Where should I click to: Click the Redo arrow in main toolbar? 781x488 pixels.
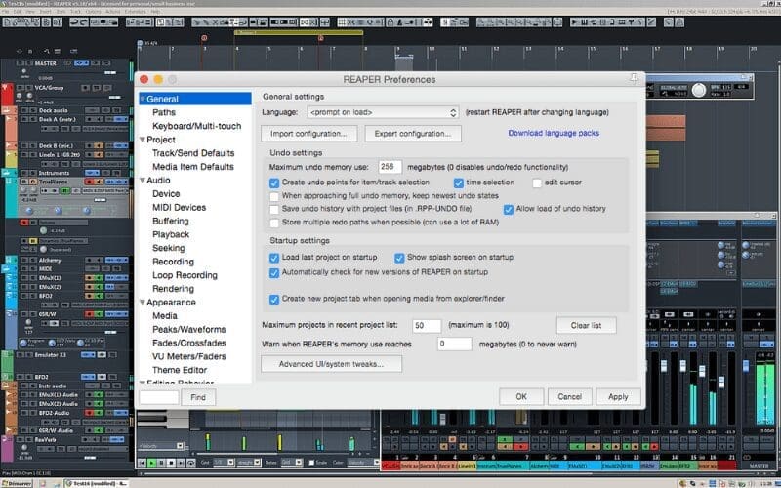click(85, 22)
